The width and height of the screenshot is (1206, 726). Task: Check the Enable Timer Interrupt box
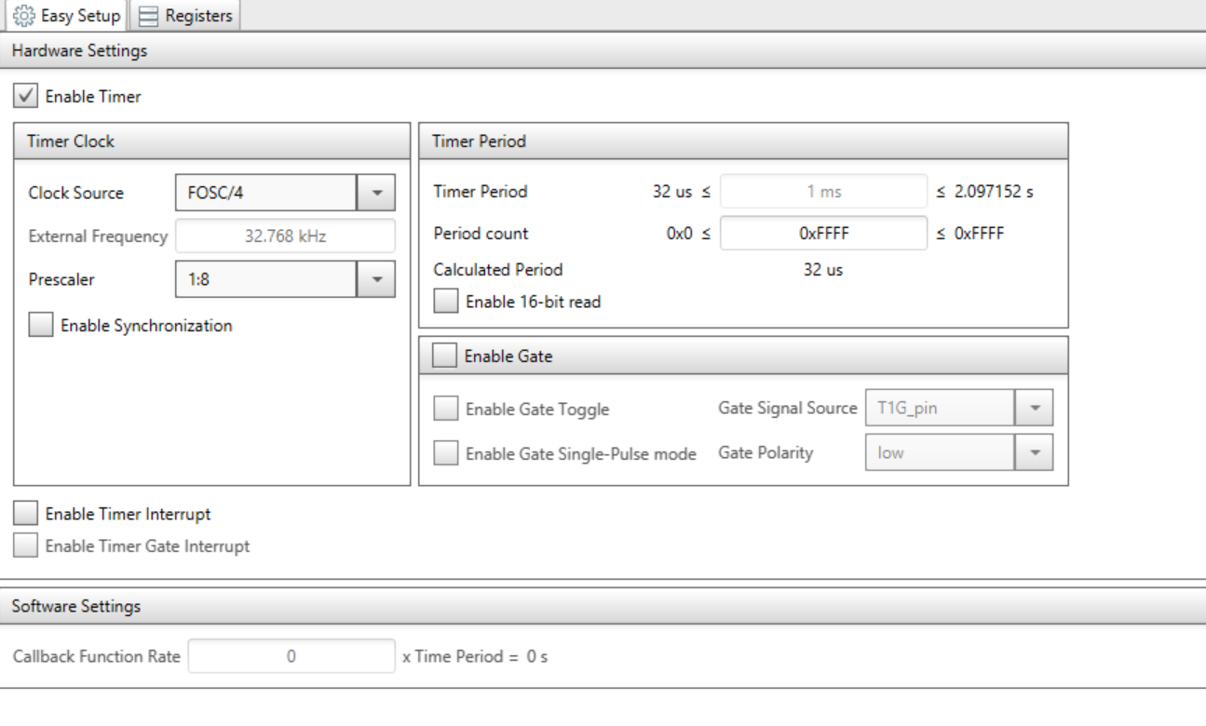coord(28,514)
